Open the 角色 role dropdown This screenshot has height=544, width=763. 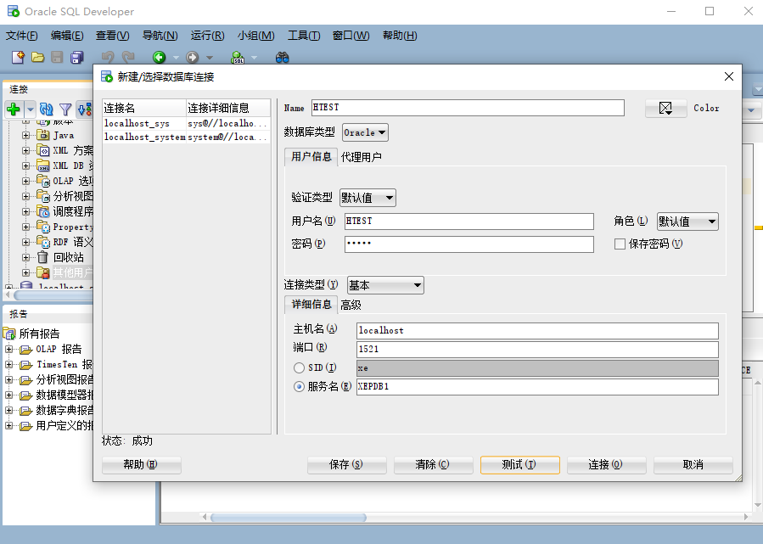click(687, 222)
